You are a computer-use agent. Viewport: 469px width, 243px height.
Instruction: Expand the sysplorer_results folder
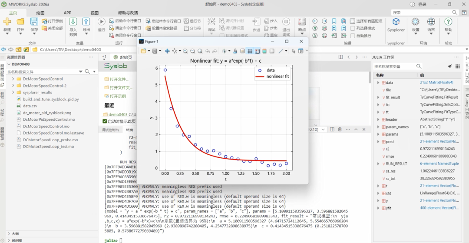(13, 92)
